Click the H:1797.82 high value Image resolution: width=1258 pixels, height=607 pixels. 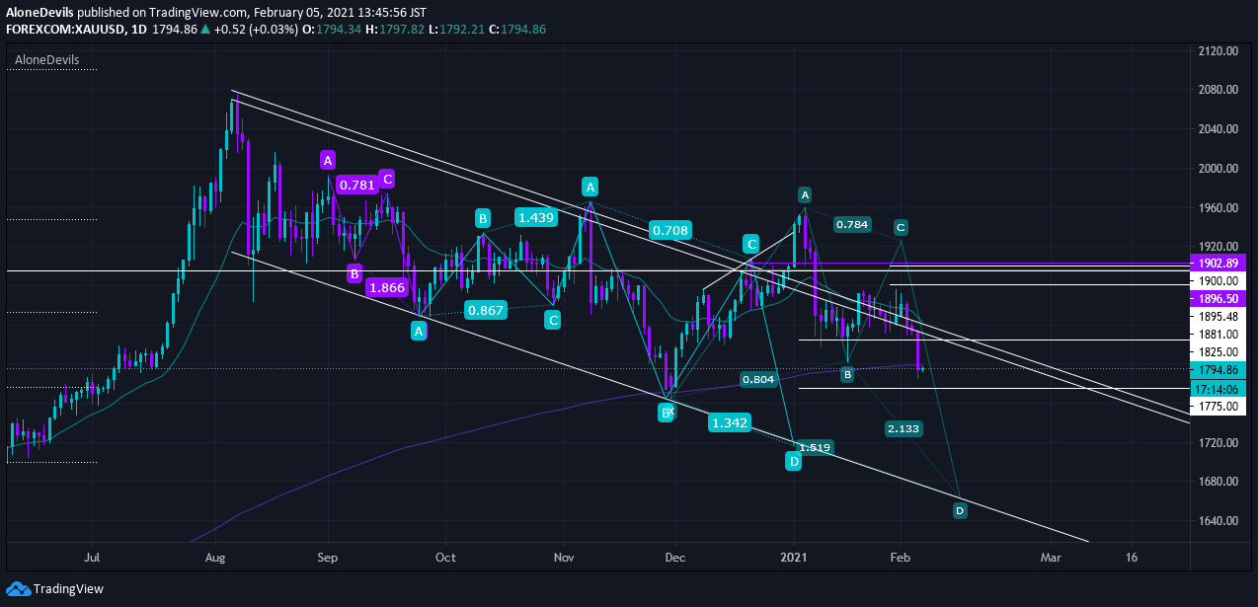click(394, 30)
